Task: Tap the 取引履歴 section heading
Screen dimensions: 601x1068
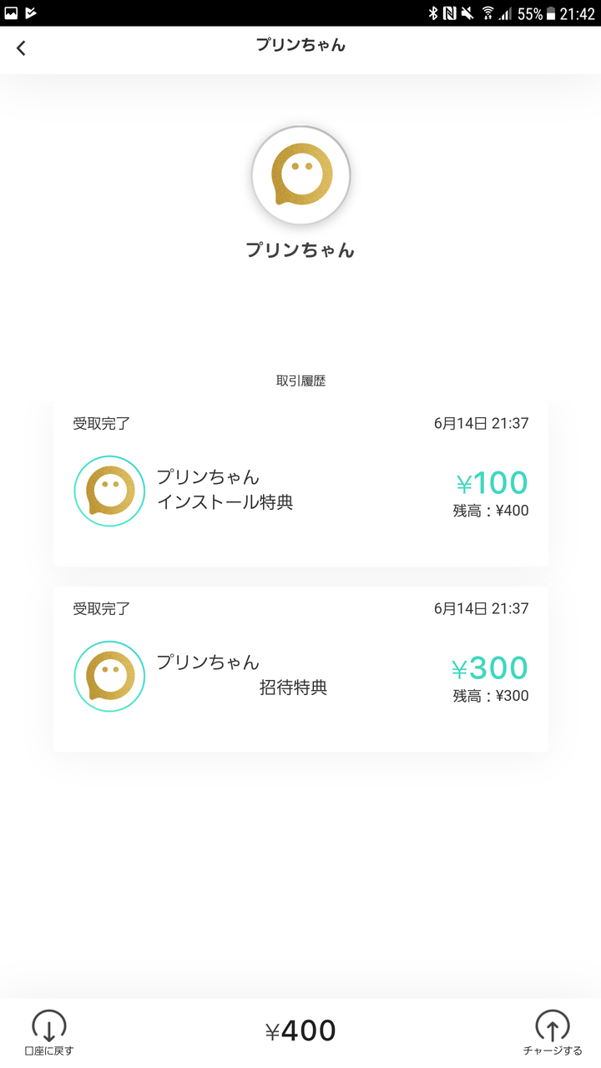Action: click(300, 381)
